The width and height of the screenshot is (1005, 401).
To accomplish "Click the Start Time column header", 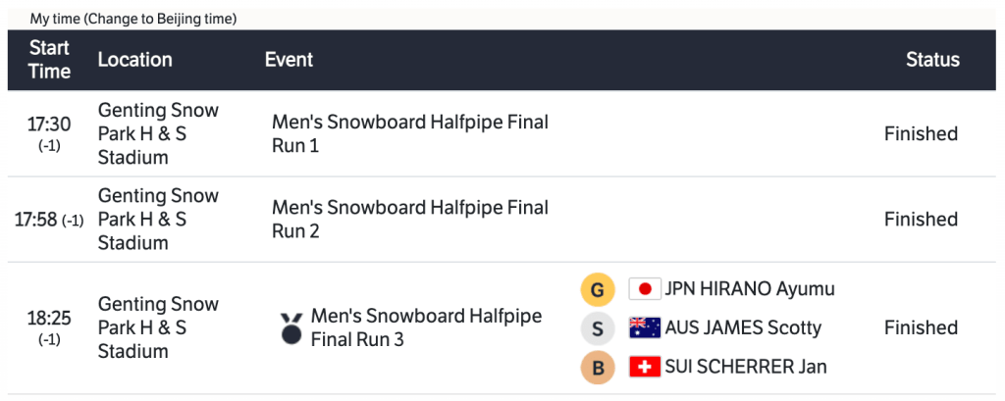I will (x=49, y=60).
